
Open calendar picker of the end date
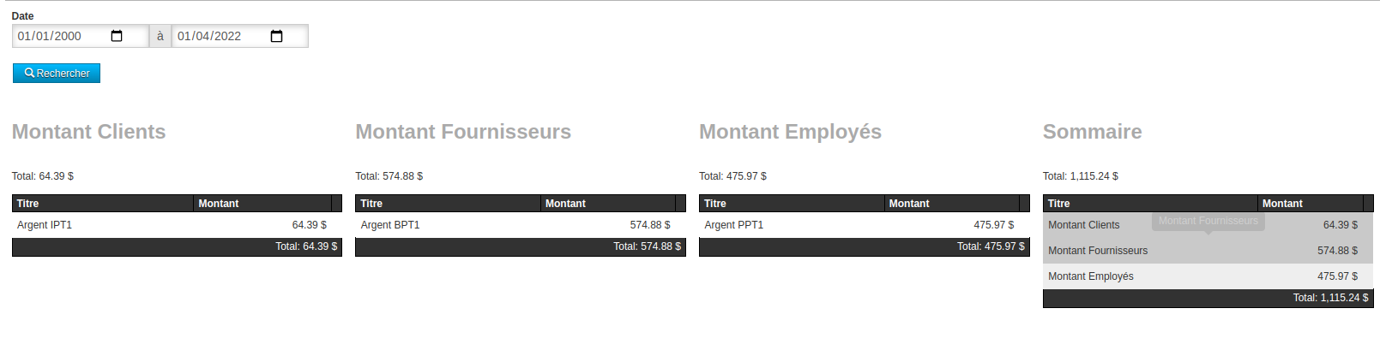(x=276, y=36)
